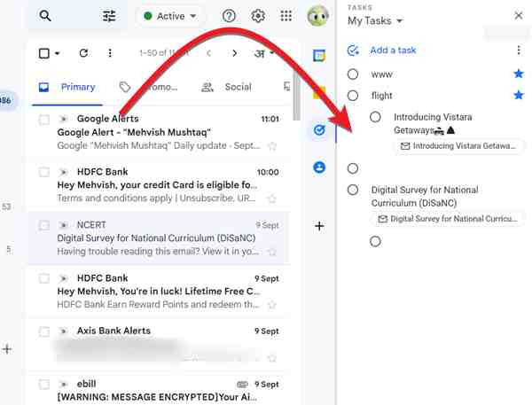Screen dimensions: 532x405
Task: Open Tasks list options three-dot menu
Action: (x=519, y=51)
